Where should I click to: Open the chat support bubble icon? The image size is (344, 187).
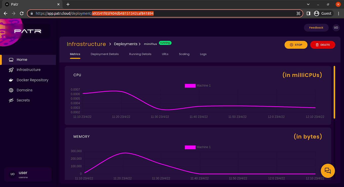[x=328, y=171]
